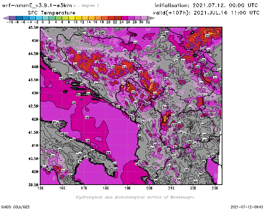Click the '2021-07-12-09:43' timestamp

(x=247, y=207)
